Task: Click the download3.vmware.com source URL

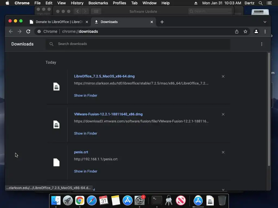Action: pyautogui.click(x=141, y=121)
